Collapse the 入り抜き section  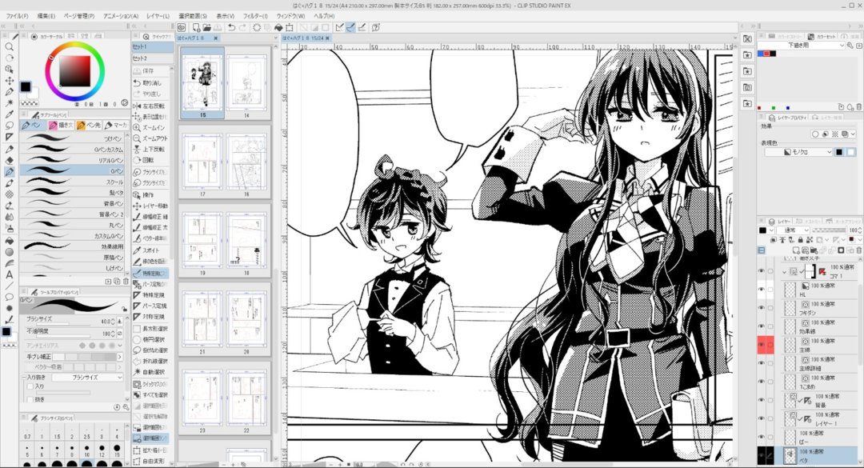pyautogui.click(x=25, y=377)
